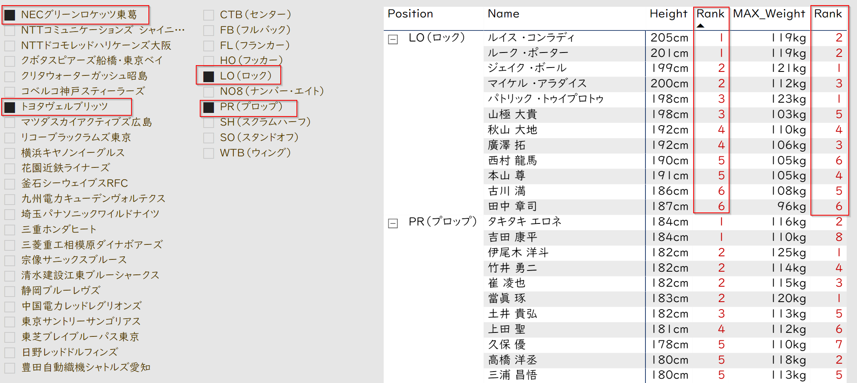The height and width of the screenshot is (383, 857).
Task: Check the クボタスピアーズ船橋・東京ベイ checkbox
Action: pos(10,61)
